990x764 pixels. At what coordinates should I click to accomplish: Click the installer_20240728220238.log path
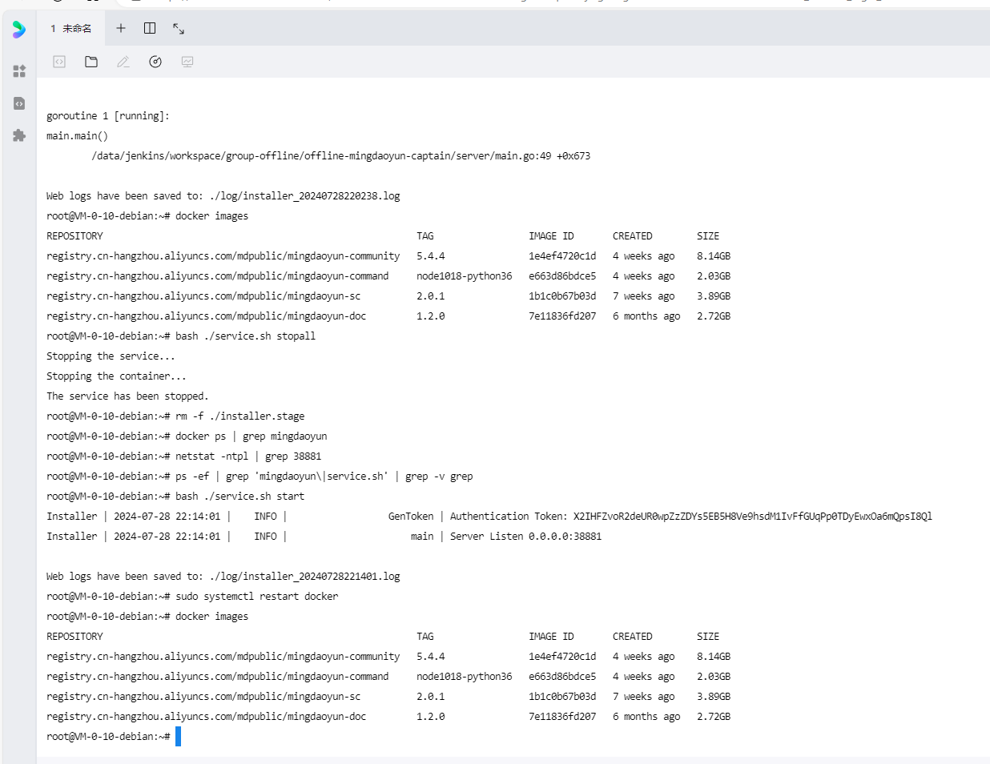tap(304, 196)
